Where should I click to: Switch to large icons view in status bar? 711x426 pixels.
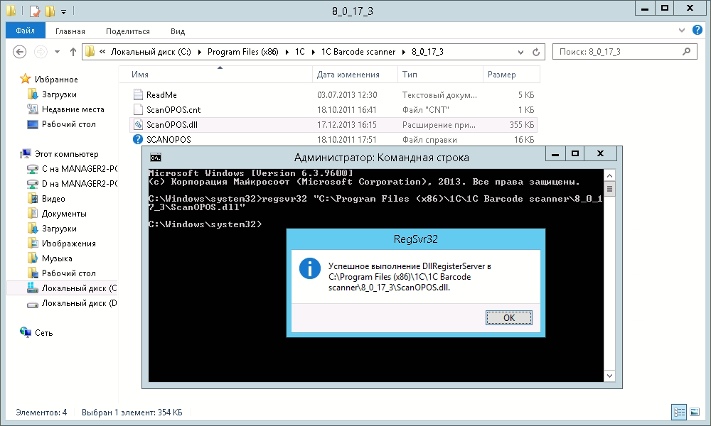[694, 412]
